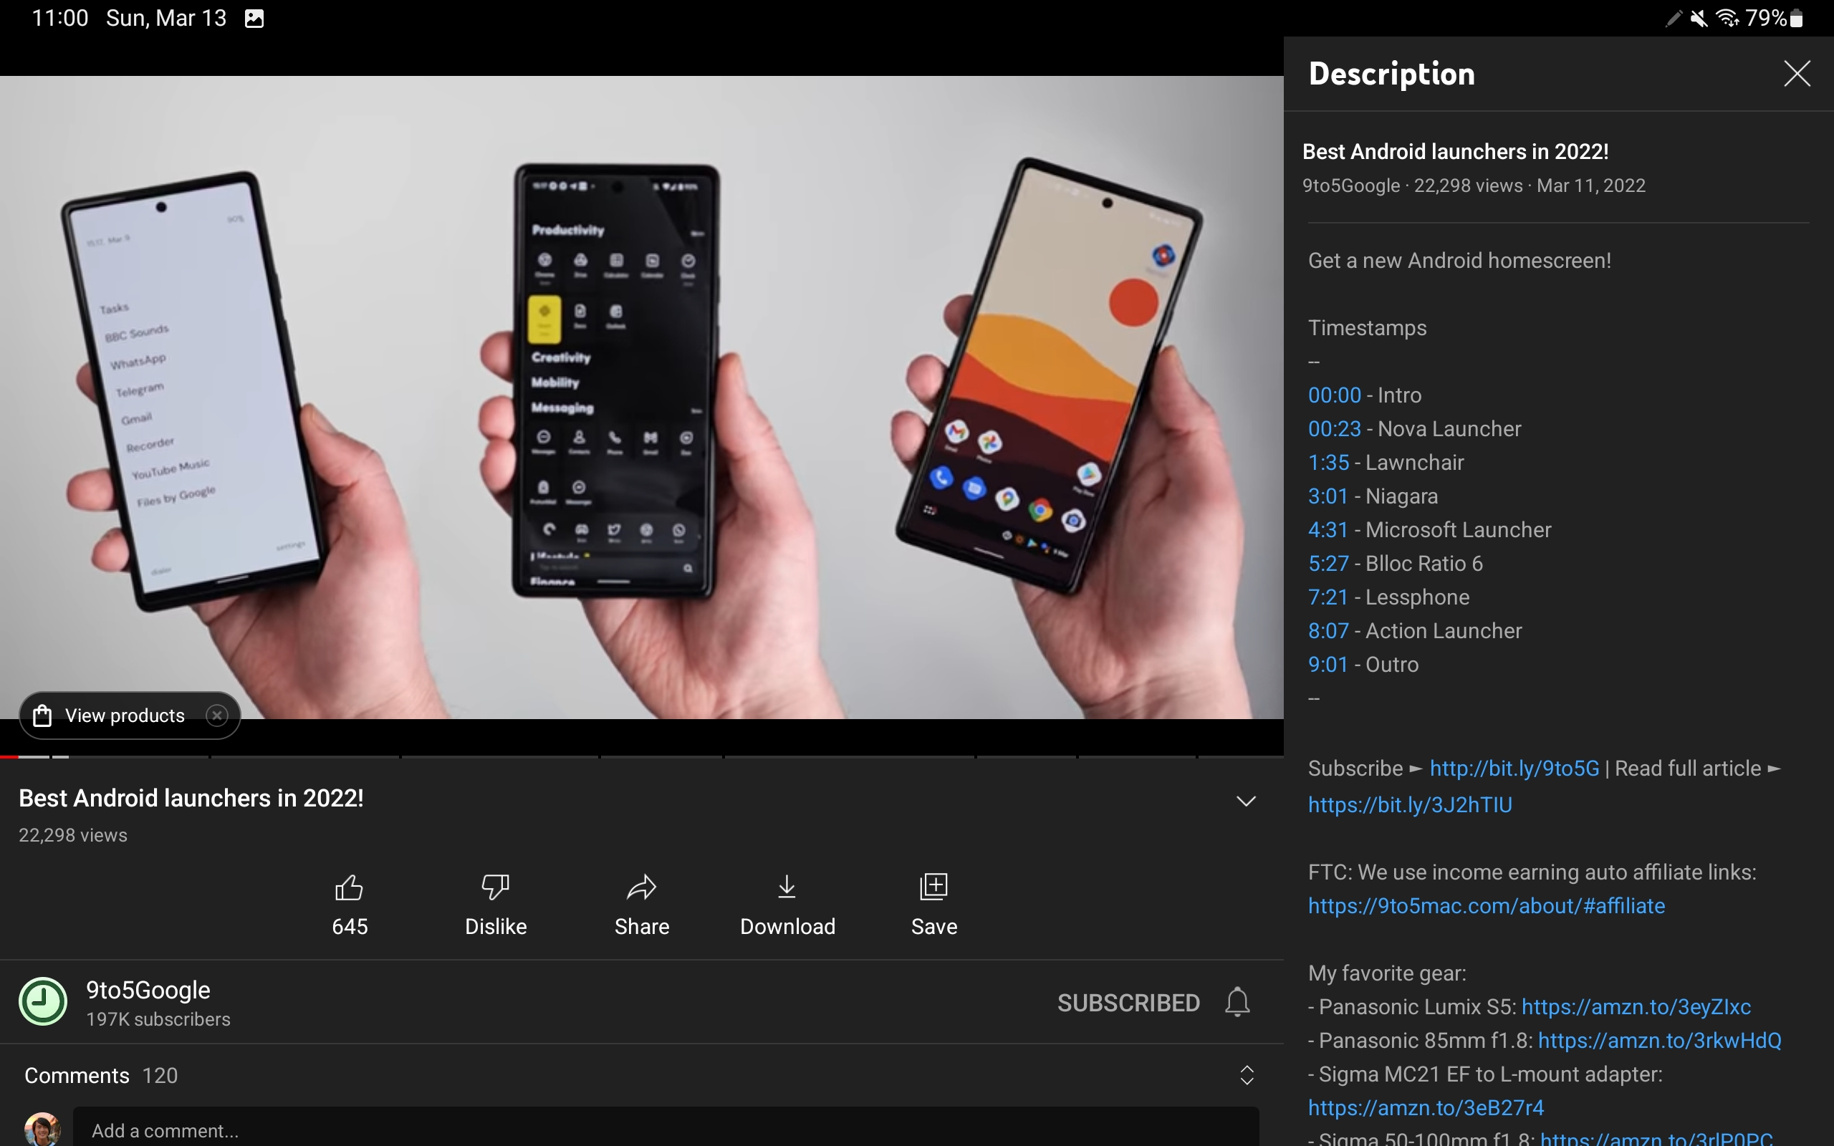Click the notification bell icon
Screen dimensions: 1834x1146
1239,1002
